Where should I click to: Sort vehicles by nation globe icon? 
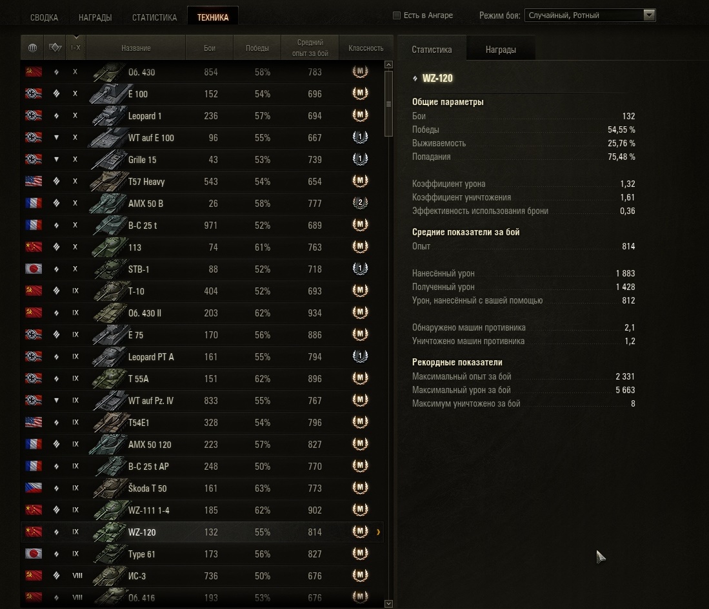[x=32, y=48]
